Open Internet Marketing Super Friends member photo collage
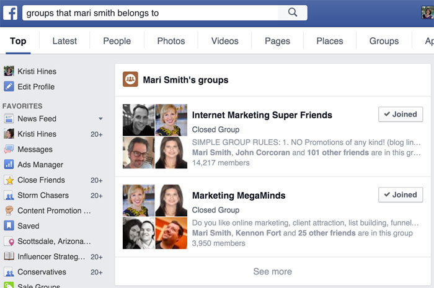The height and width of the screenshot is (288, 434). click(155, 136)
